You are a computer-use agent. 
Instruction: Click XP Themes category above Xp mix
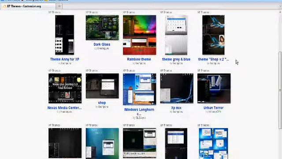pyautogui.click(x=166, y=71)
